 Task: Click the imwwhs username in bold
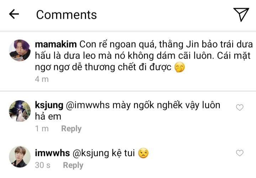click(x=52, y=153)
